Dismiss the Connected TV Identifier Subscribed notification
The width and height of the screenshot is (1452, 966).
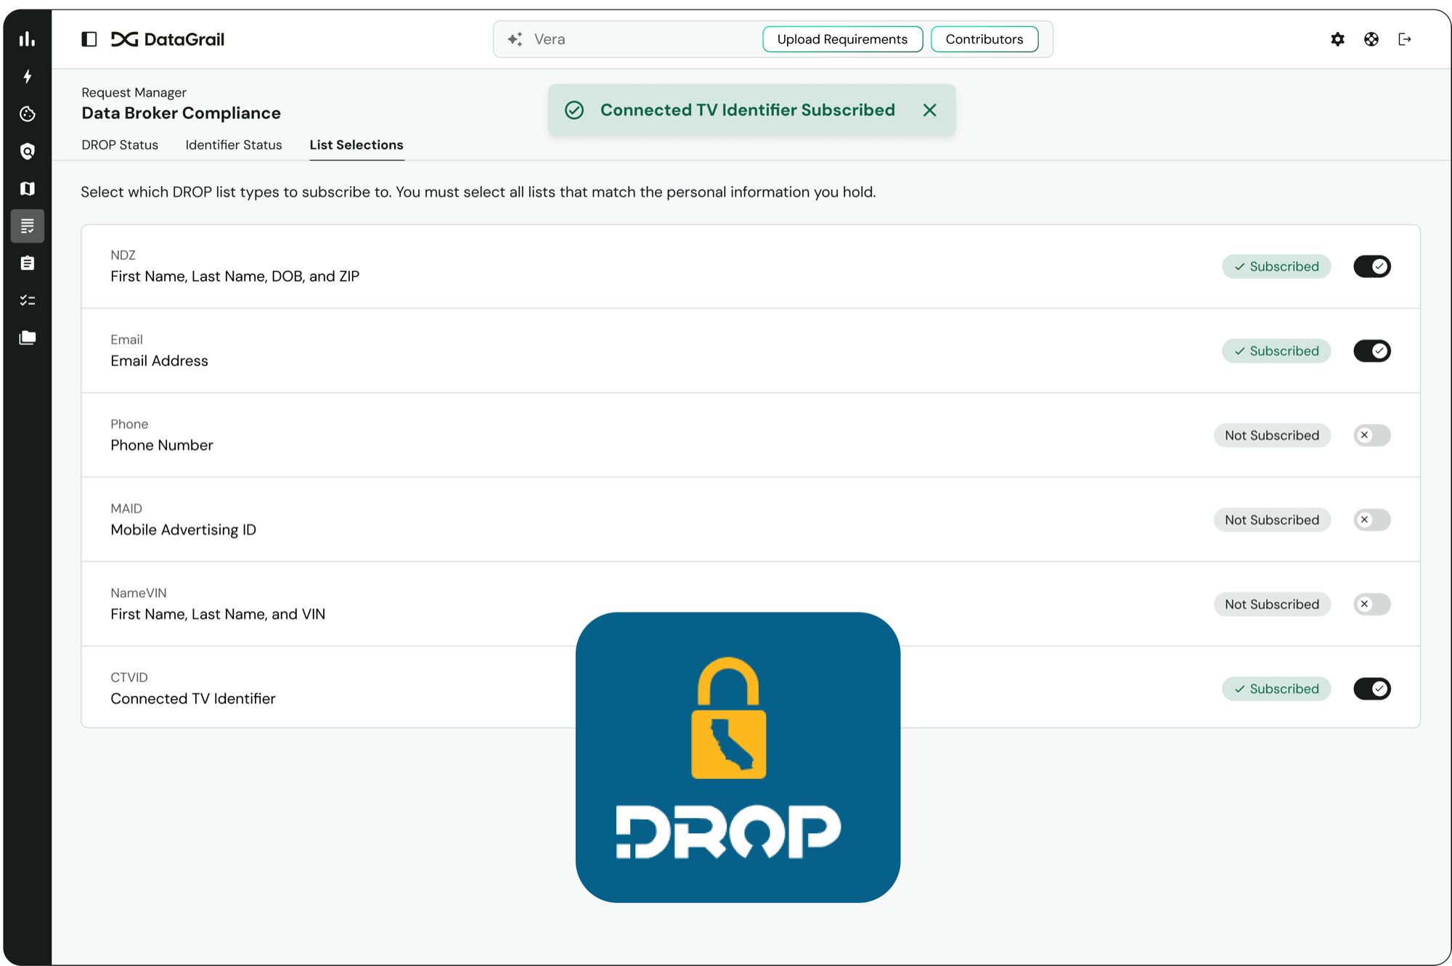tap(930, 110)
